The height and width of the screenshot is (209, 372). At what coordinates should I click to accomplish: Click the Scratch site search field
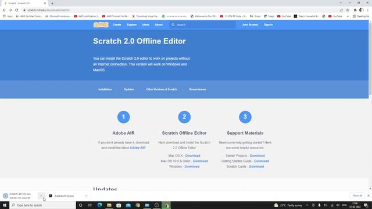[202, 24]
